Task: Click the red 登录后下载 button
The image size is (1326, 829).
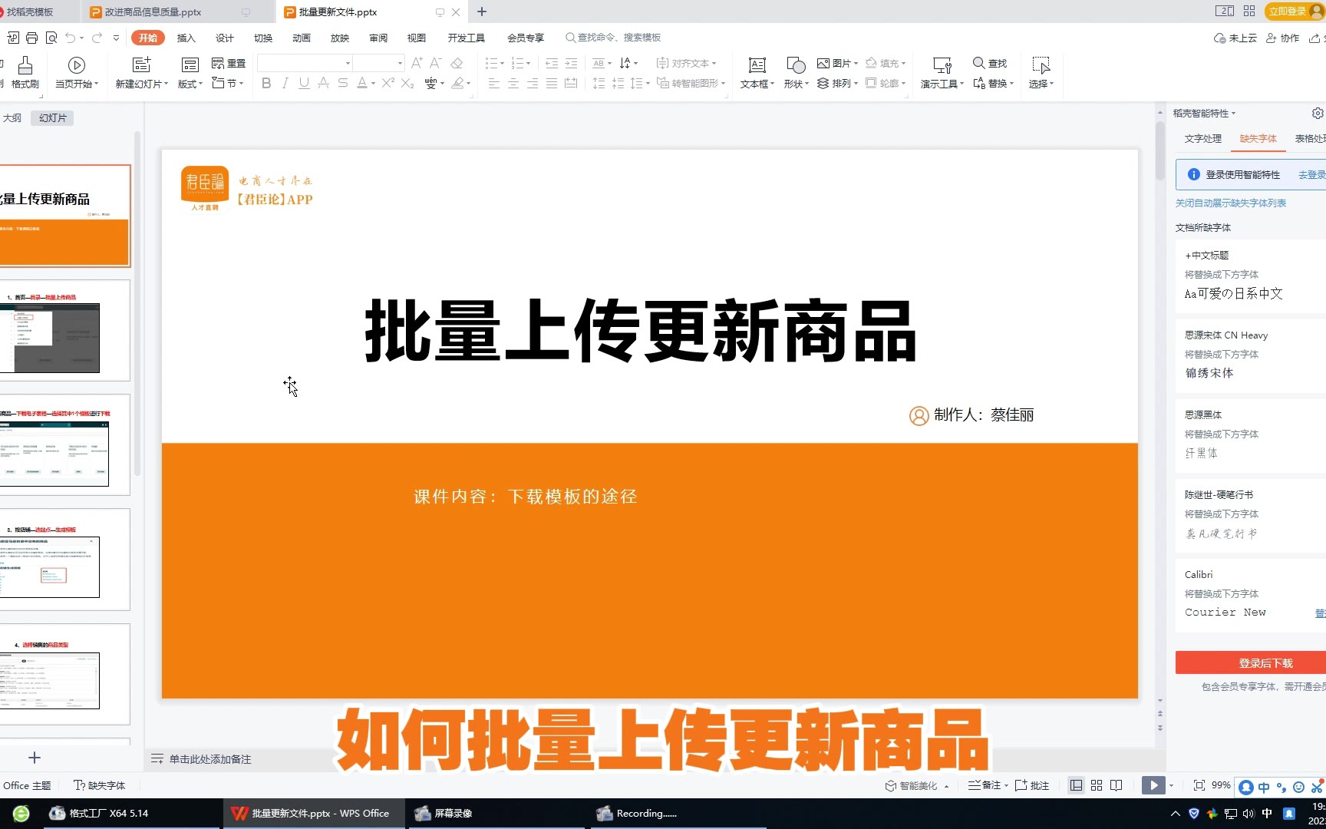Action: [x=1265, y=663]
